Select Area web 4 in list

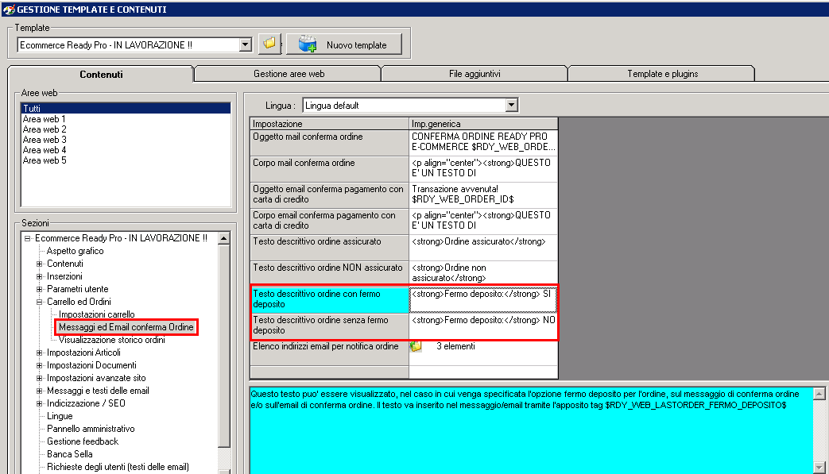[x=45, y=150]
